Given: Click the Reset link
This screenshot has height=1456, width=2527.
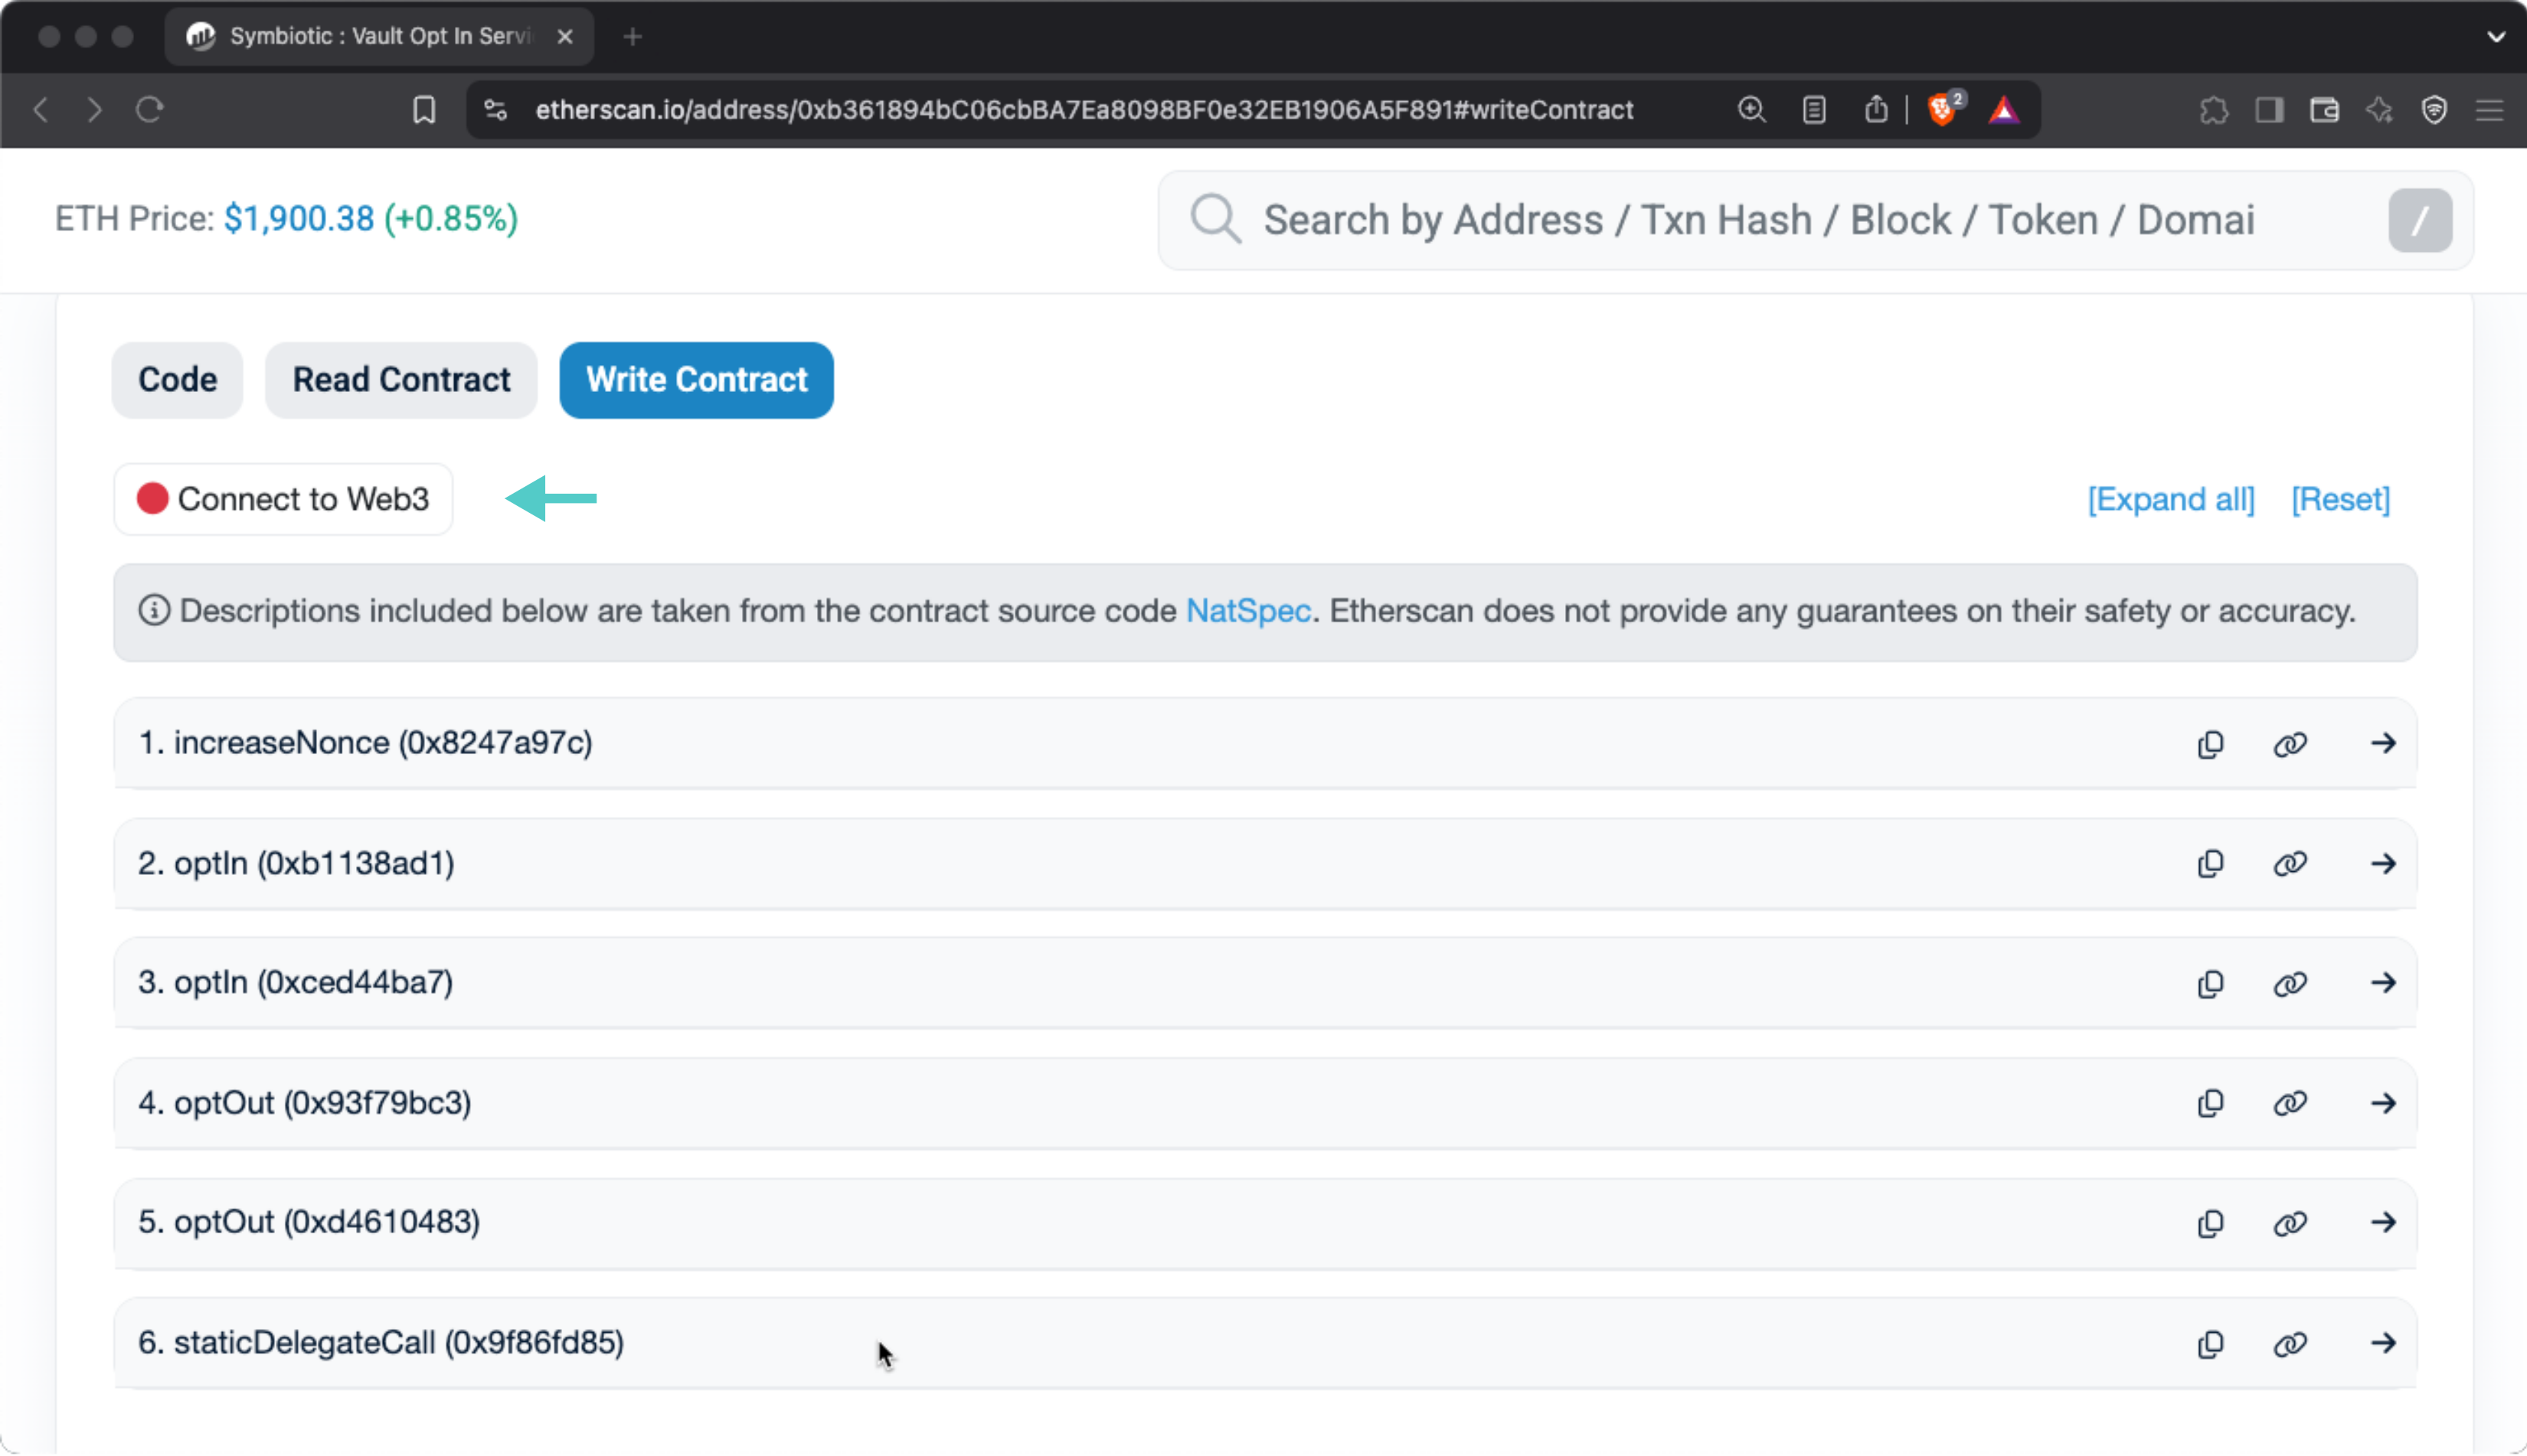Looking at the screenshot, I should point(2341,499).
